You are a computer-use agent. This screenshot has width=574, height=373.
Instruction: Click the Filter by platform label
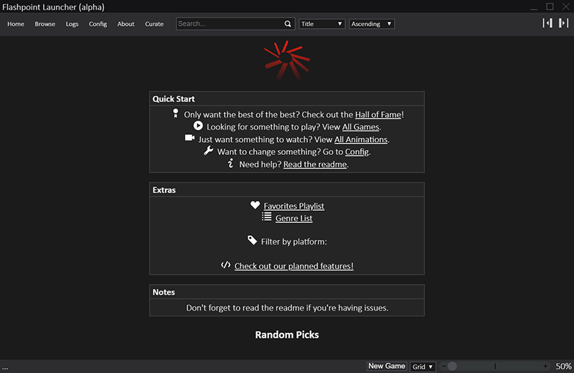tap(294, 242)
